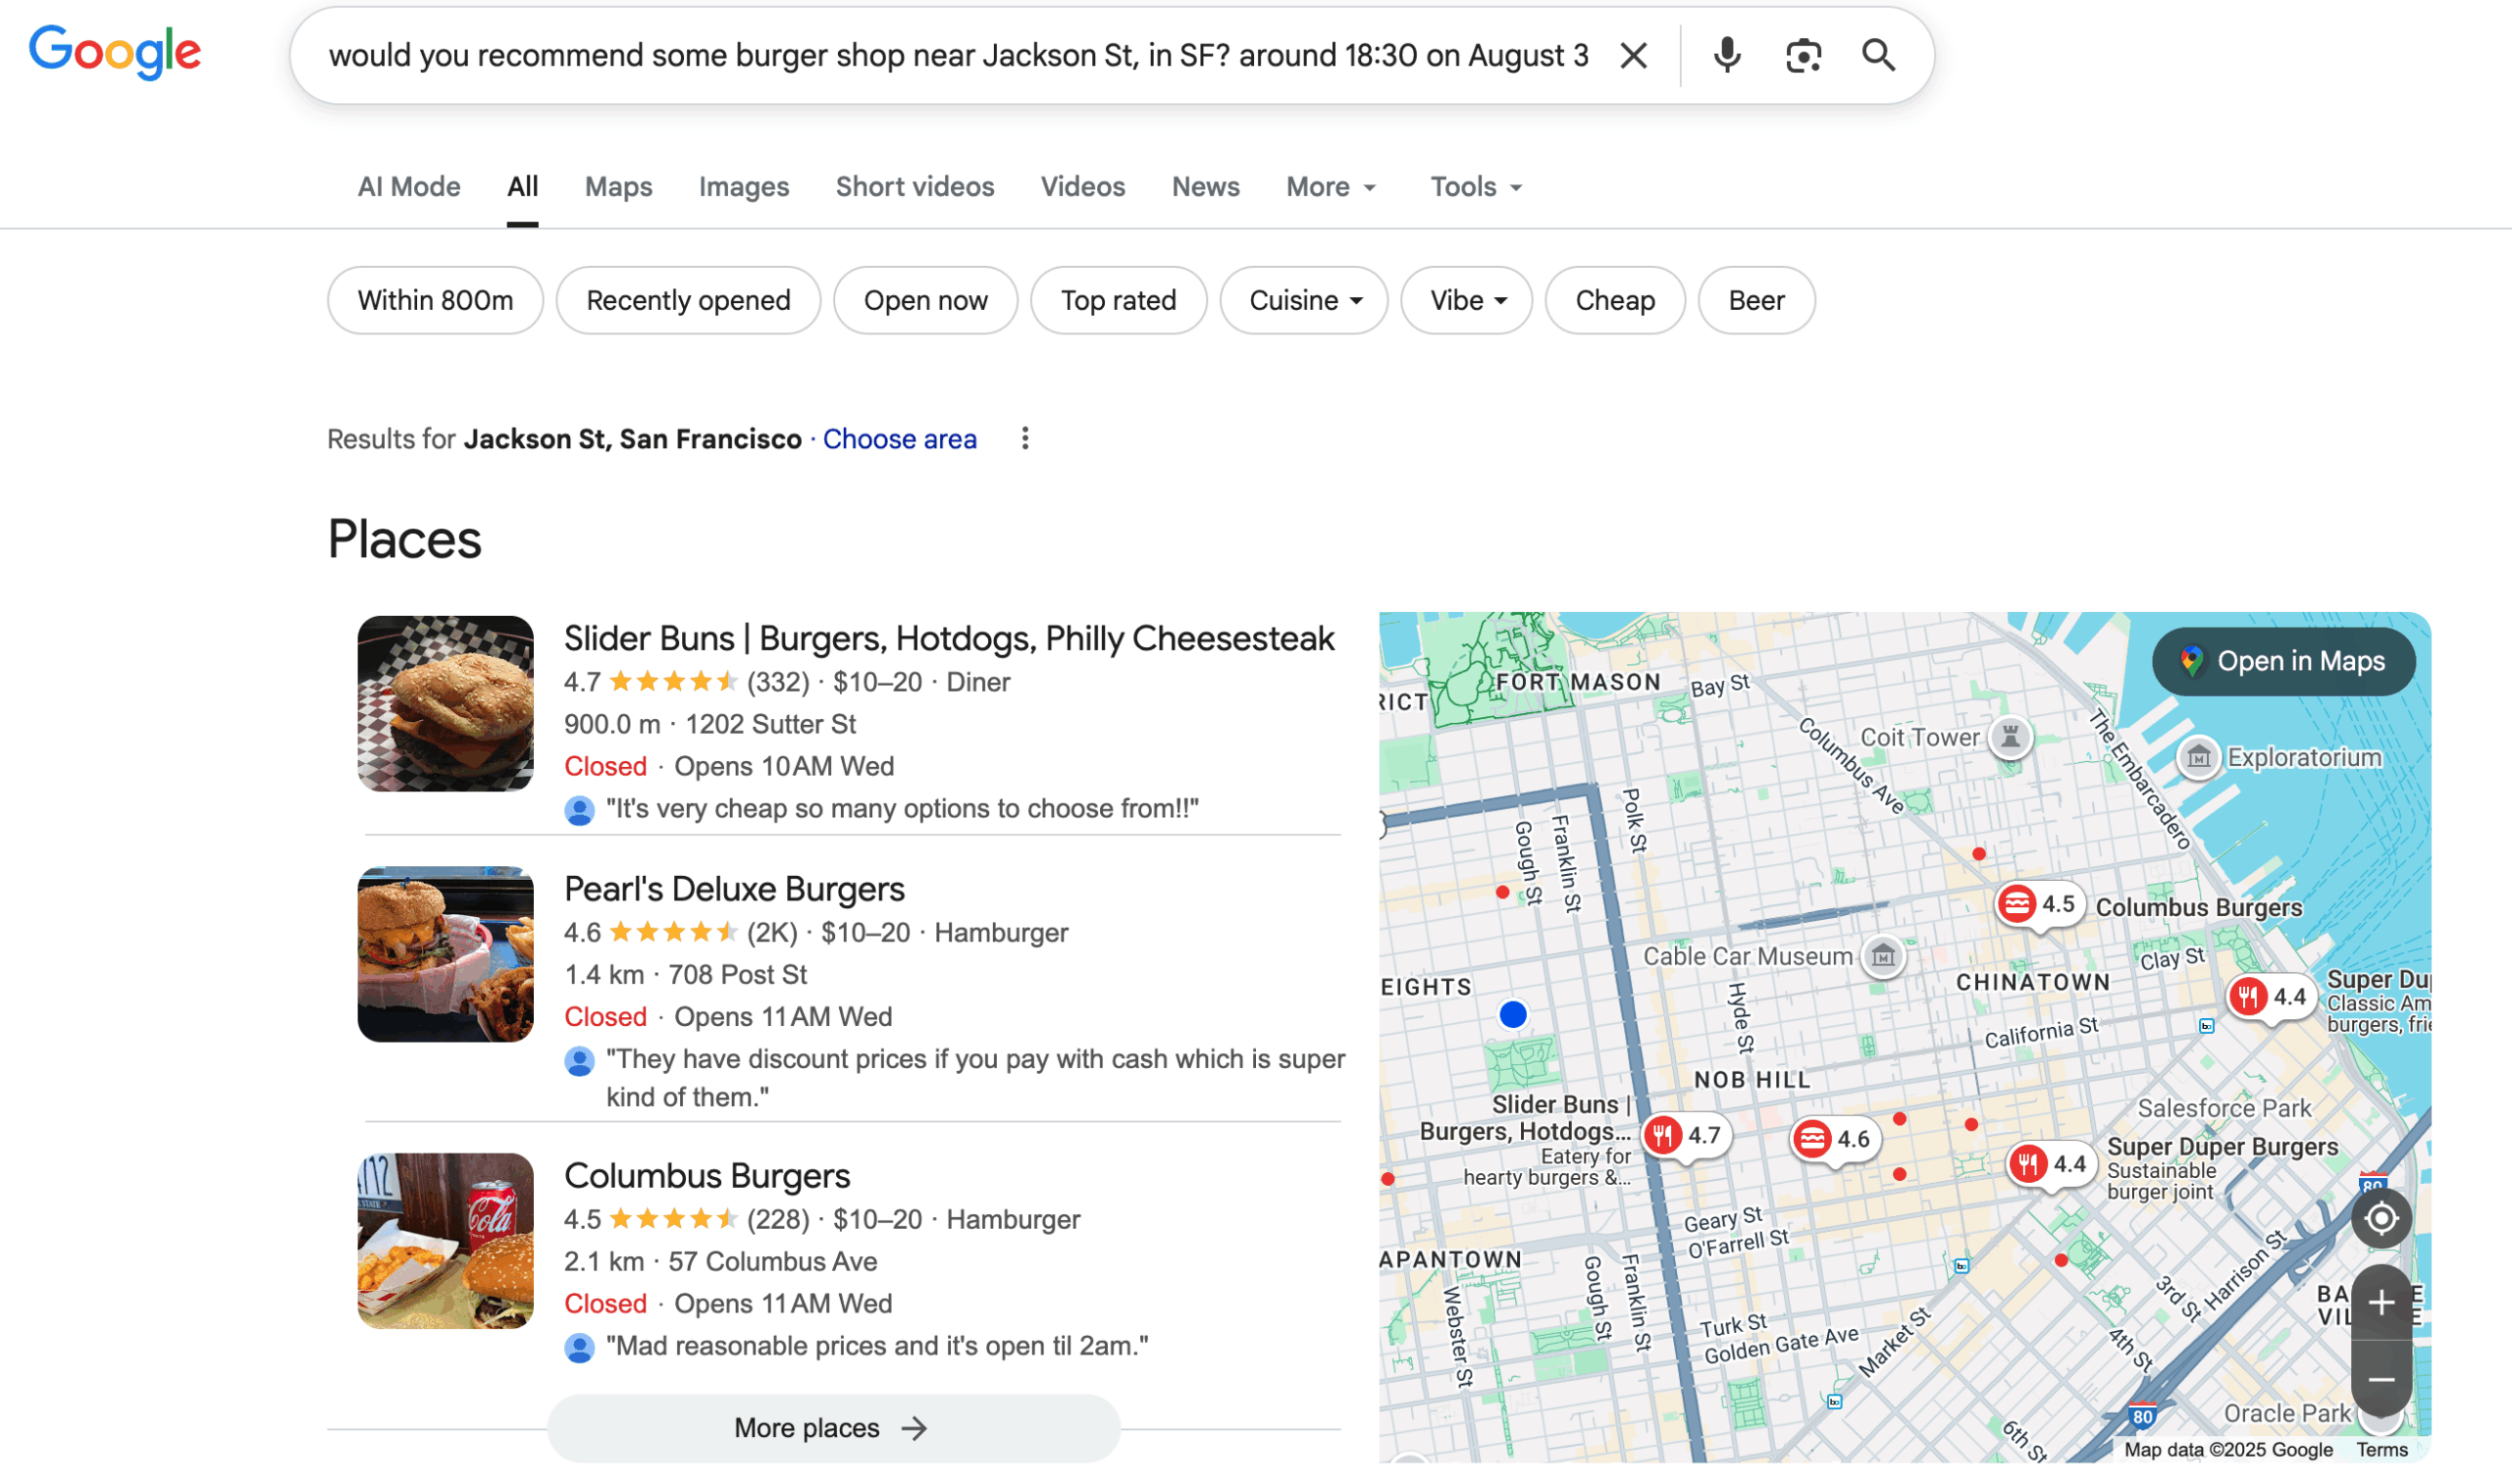
Task: Toggle the Within 800m filter chip
Action: 435,300
